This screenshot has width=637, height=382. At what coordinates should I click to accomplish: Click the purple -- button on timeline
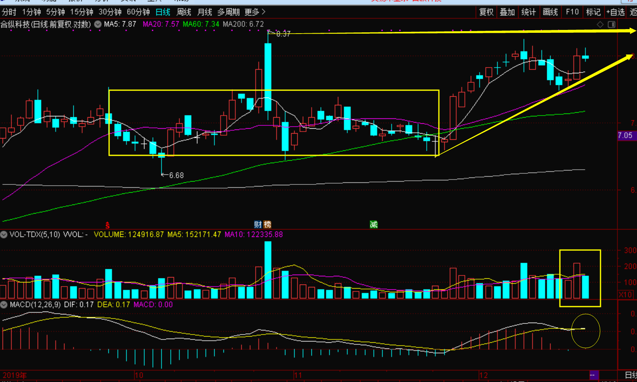click(x=594, y=375)
